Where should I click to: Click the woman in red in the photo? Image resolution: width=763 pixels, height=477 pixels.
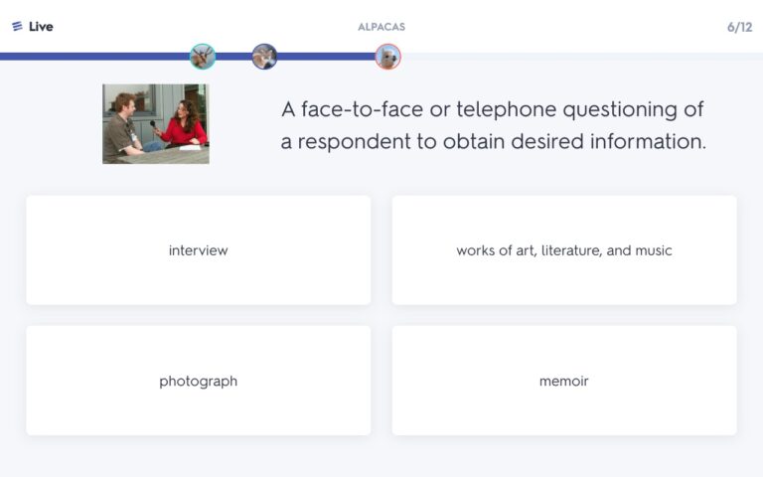click(x=184, y=124)
